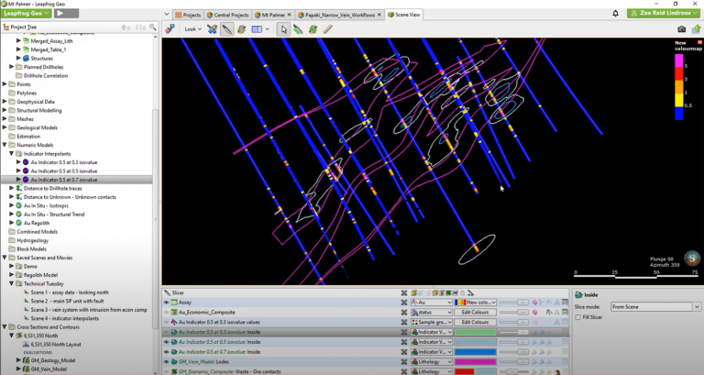
Task: Click the magenta colour swatch for GM_Vein_Model
Action: click(474, 361)
